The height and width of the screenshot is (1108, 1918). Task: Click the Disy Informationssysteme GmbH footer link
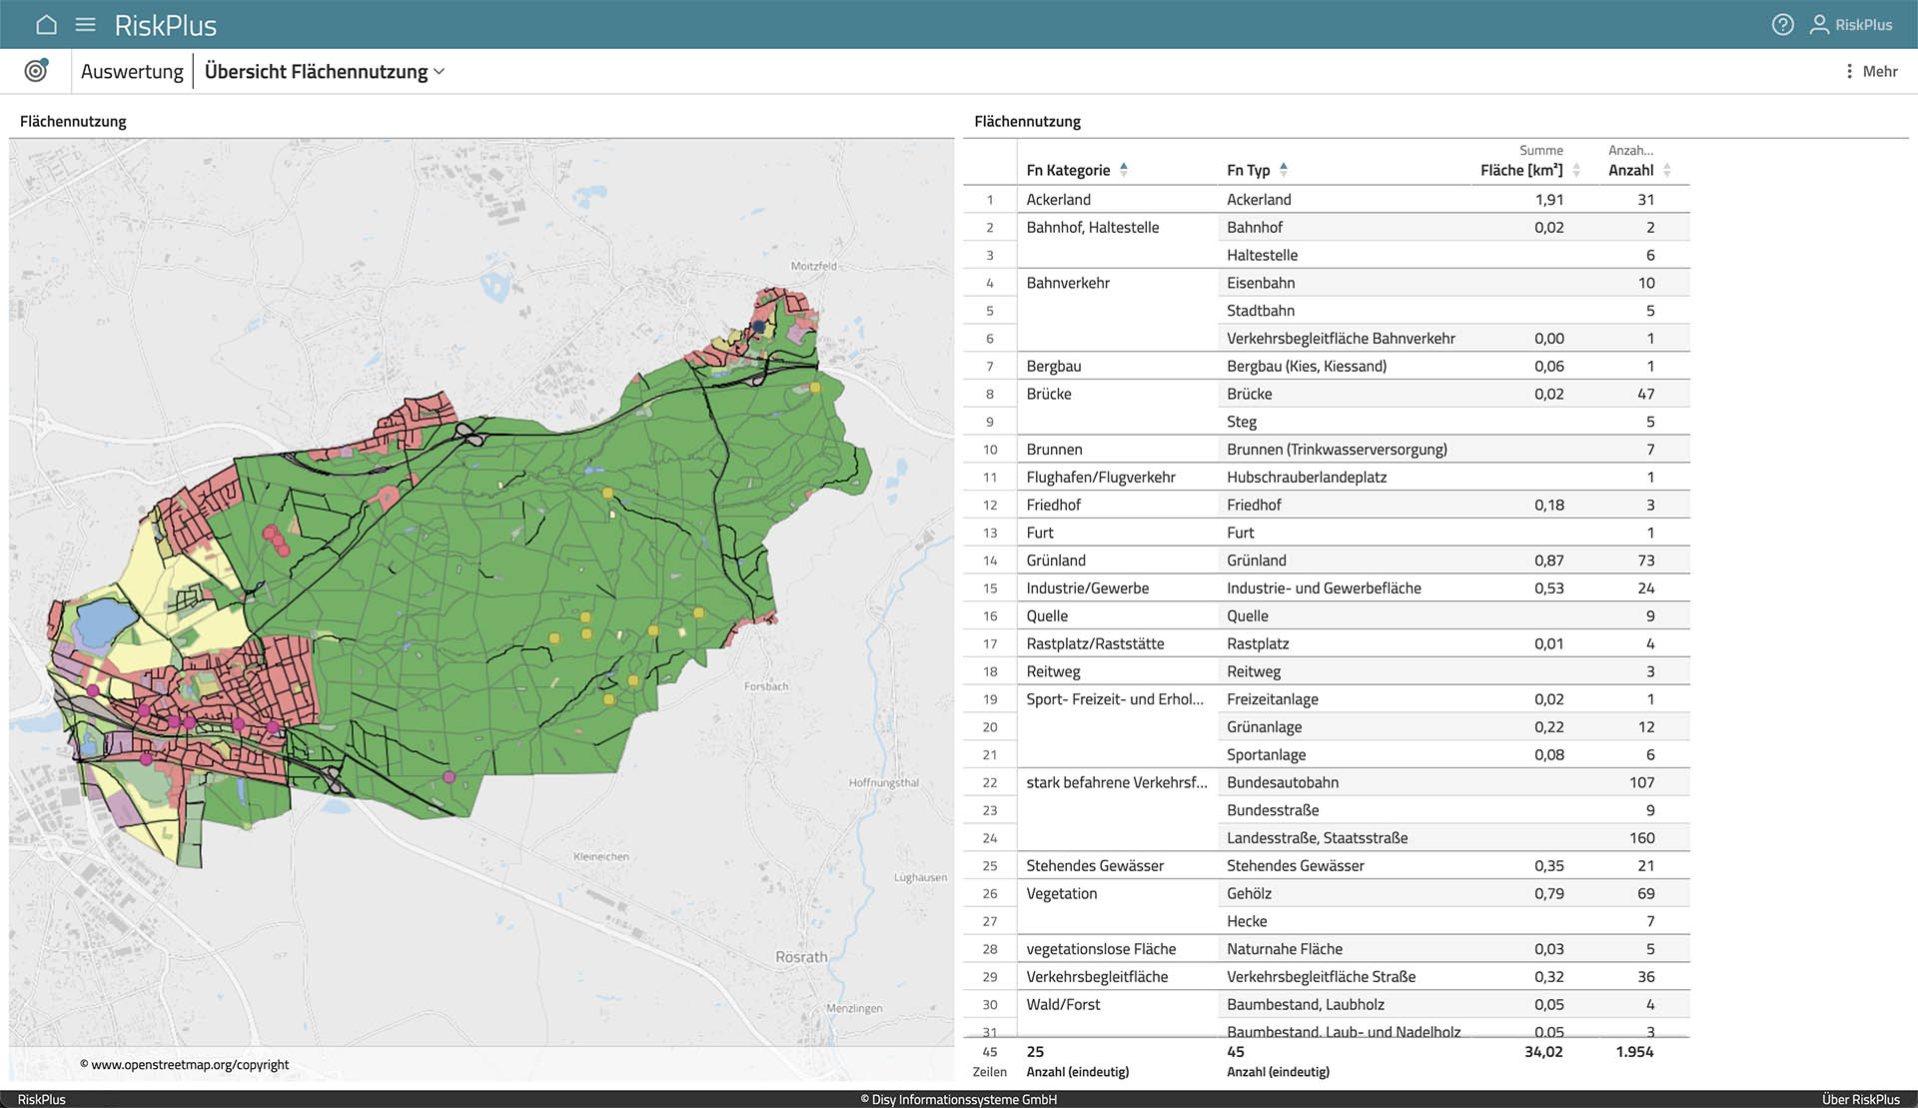[959, 1098]
